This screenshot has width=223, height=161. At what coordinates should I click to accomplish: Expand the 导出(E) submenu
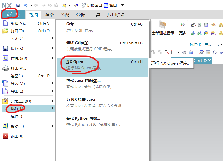coord(28,91)
